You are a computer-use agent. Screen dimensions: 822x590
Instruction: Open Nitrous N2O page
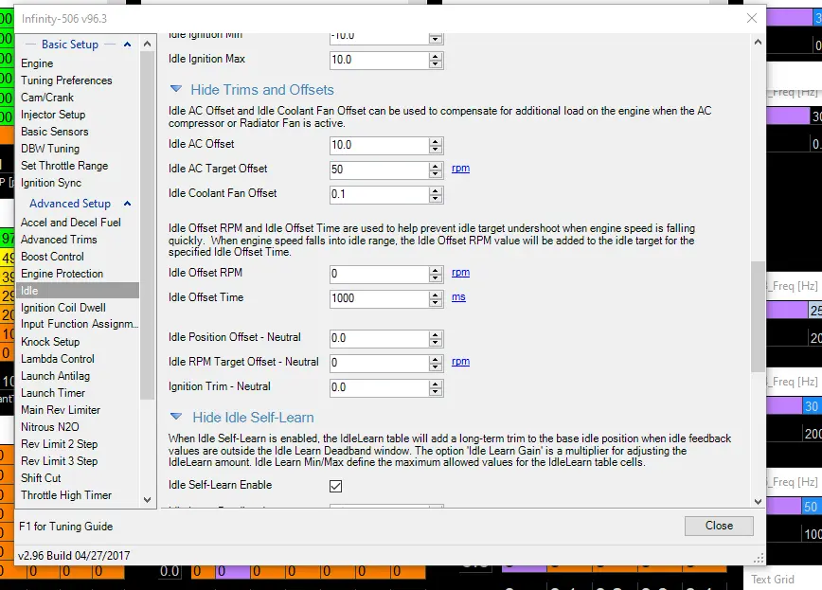pos(50,427)
